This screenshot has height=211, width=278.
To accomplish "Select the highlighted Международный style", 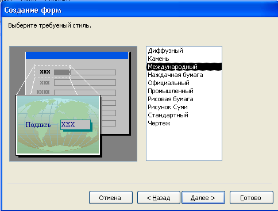I will point(184,67).
